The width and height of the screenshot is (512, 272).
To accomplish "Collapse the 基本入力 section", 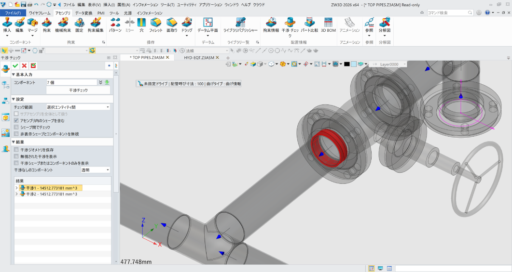I will pos(14,75).
